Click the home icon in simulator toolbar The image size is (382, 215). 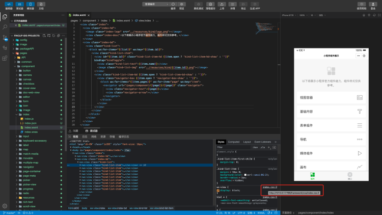(364, 15)
